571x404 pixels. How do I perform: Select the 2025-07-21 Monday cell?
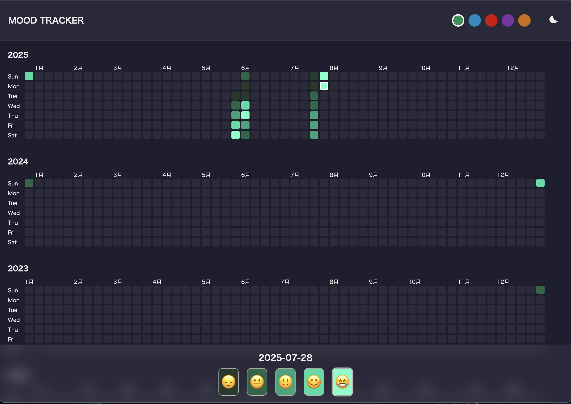(x=314, y=86)
